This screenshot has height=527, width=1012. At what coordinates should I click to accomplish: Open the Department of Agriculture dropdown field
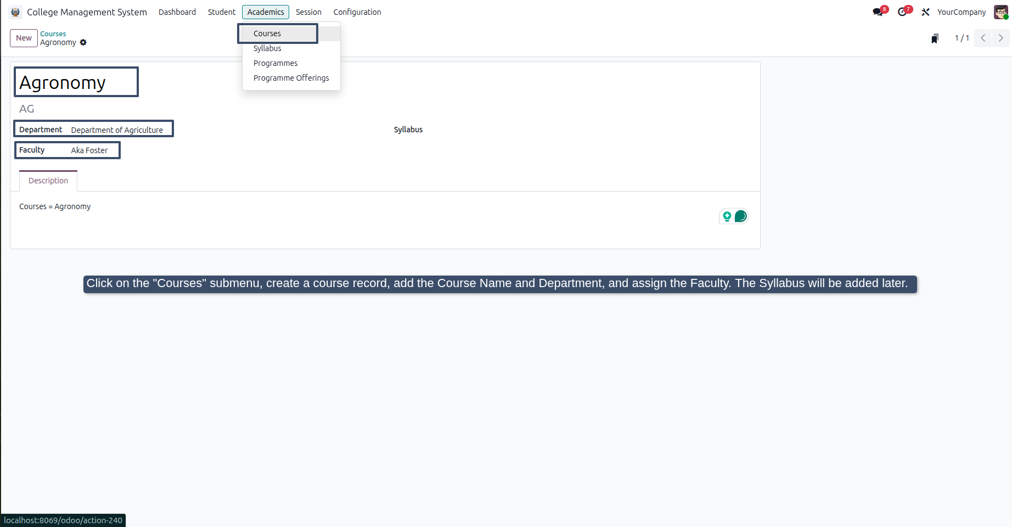coord(117,130)
